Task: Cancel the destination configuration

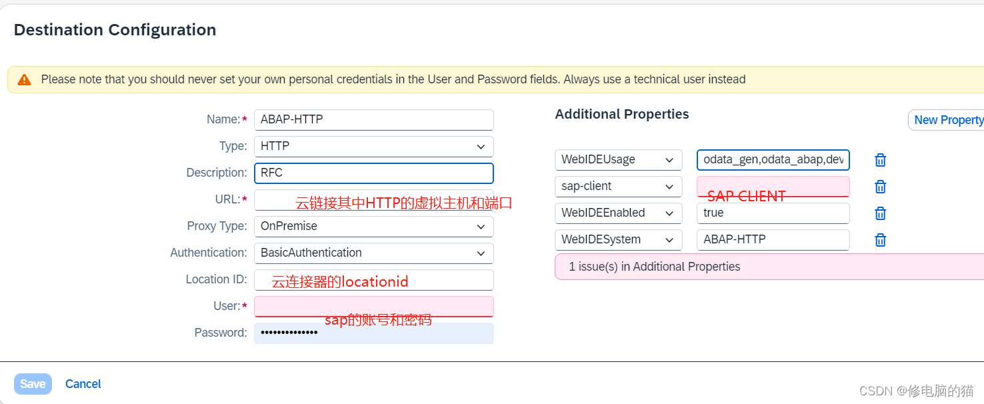Action: [83, 384]
